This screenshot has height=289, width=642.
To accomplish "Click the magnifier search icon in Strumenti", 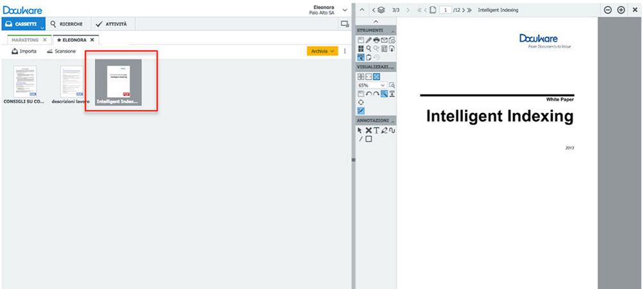I will pyautogui.click(x=369, y=49).
